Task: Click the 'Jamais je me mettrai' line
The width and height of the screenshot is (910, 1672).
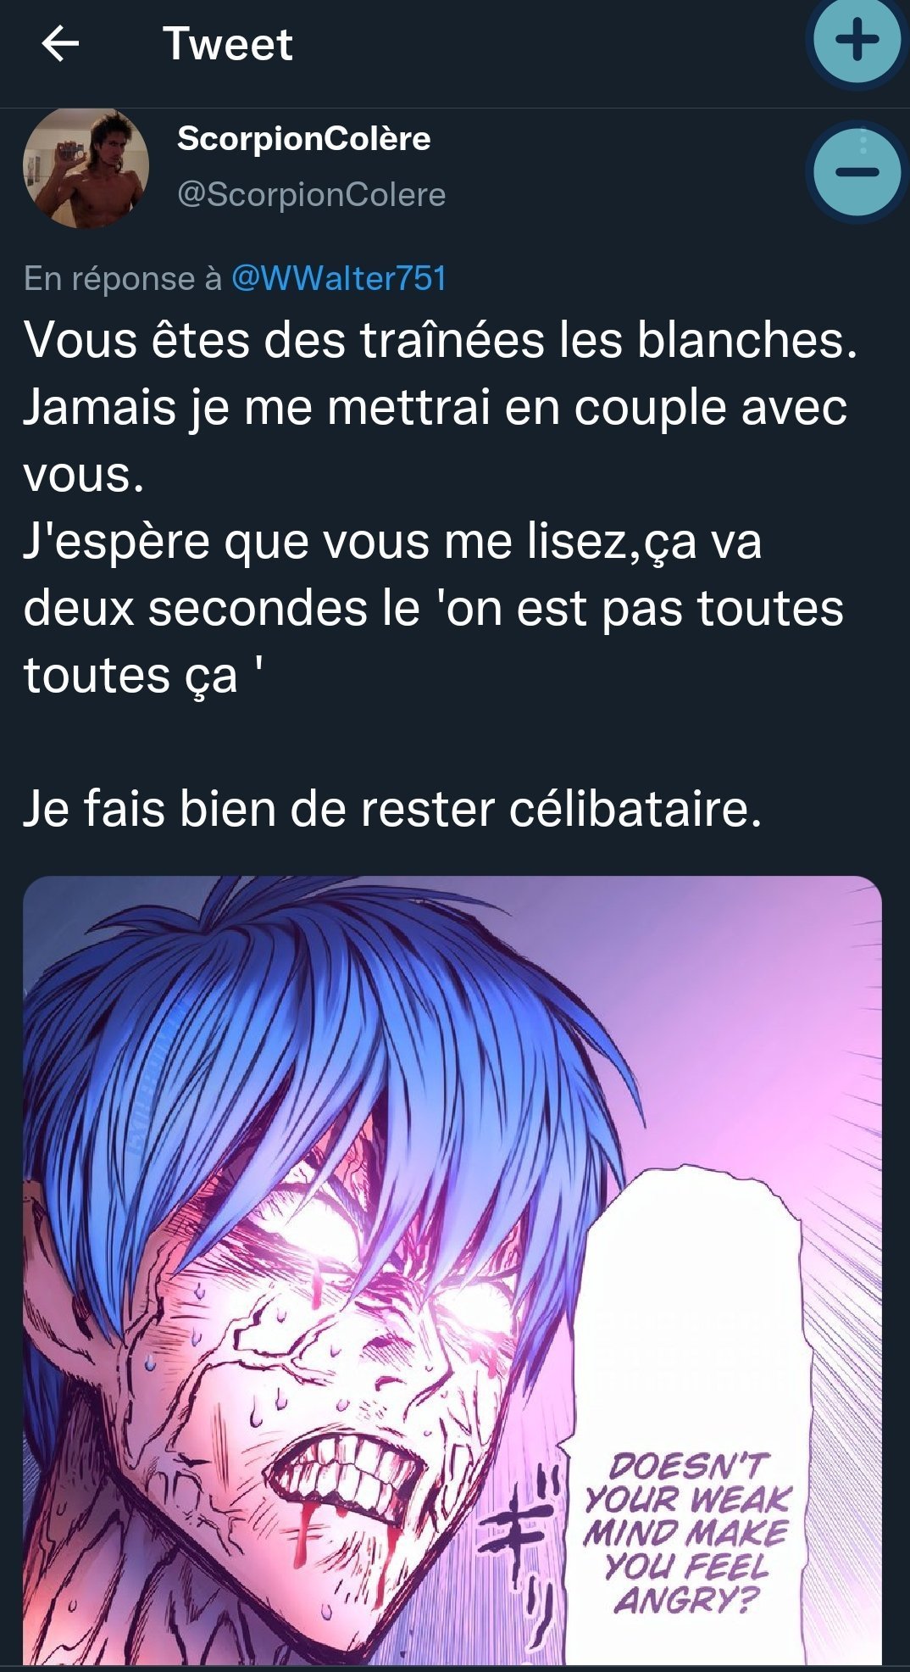Action: tap(435, 408)
